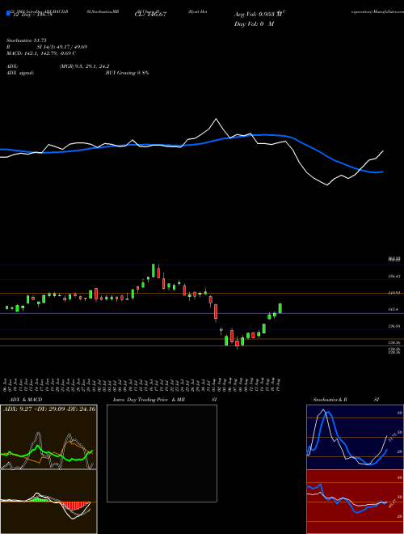This screenshot has height=534, width=404.
Task: Click the MACD: 142.1, 142.79 values line
Action: click(41, 53)
